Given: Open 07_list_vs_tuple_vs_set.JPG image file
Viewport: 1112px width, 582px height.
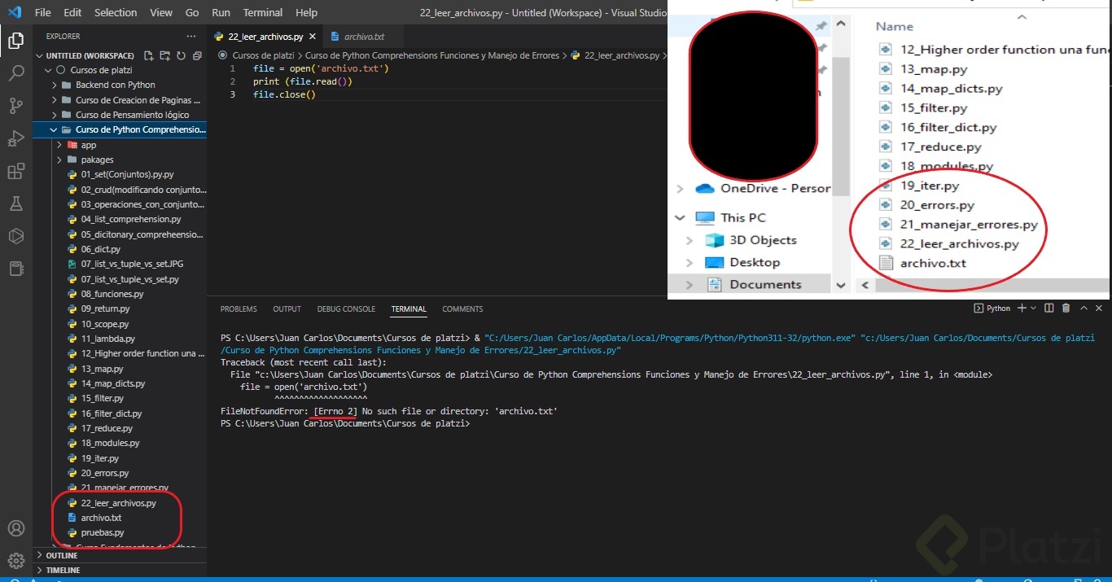Looking at the screenshot, I should (x=131, y=264).
